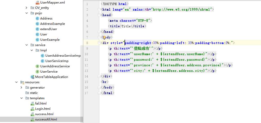
Task: Click the xmlns:th URL value
Action: 182,9
